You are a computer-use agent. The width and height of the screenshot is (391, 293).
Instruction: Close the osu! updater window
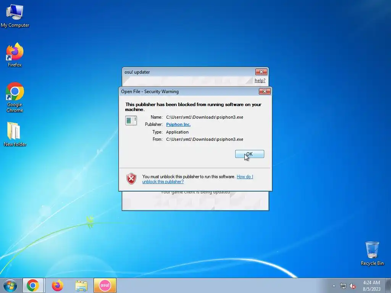click(x=261, y=72)
